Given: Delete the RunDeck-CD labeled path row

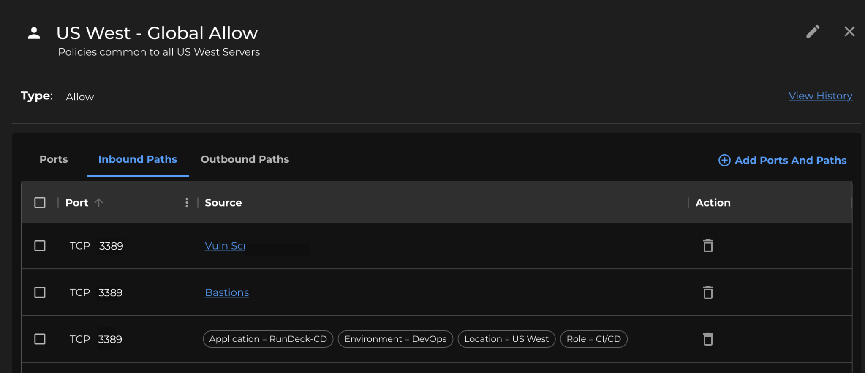Looking at the screenshot, I should [x=708, y=339].
